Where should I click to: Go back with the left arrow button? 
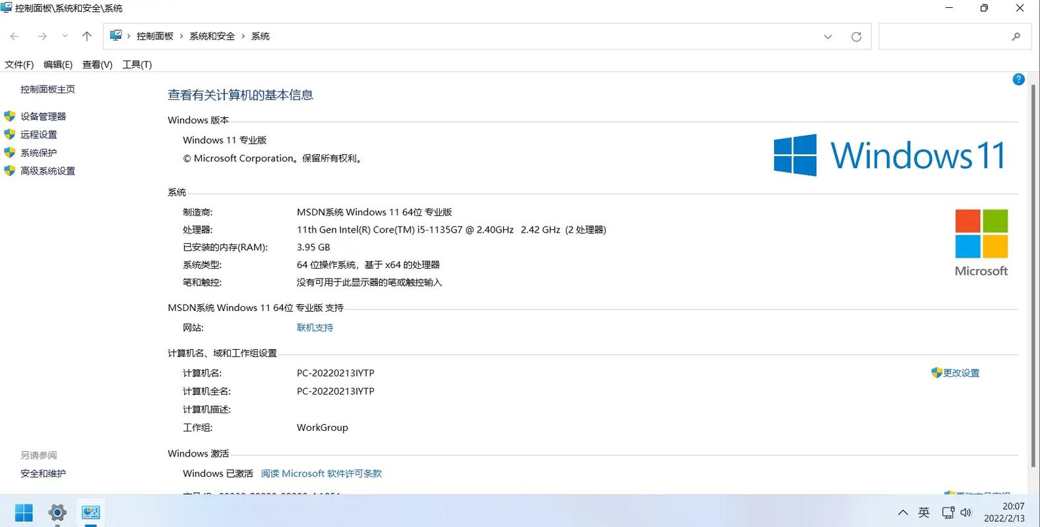pos(15,36)
